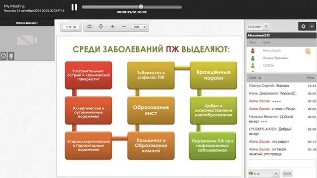Zoom in with the plus icon
The height and width of the screenshot is (178, 317).
coord(112,26)
